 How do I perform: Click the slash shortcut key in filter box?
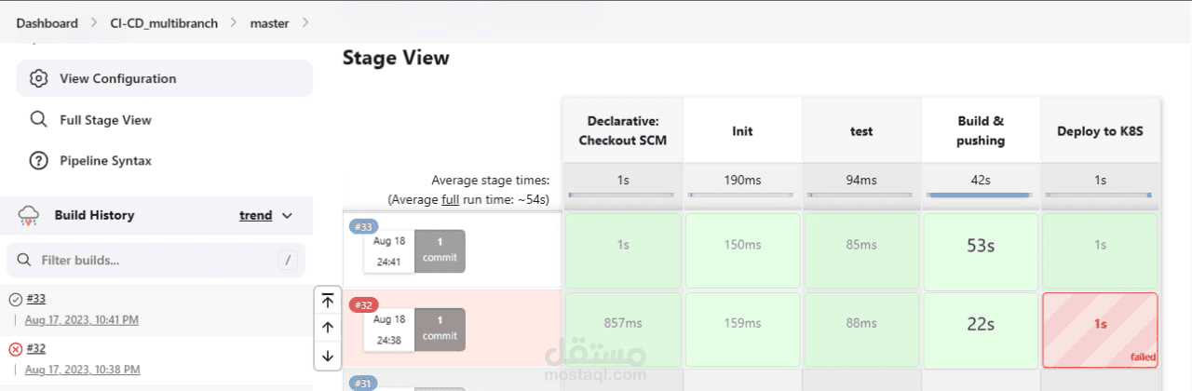point(288,260)
